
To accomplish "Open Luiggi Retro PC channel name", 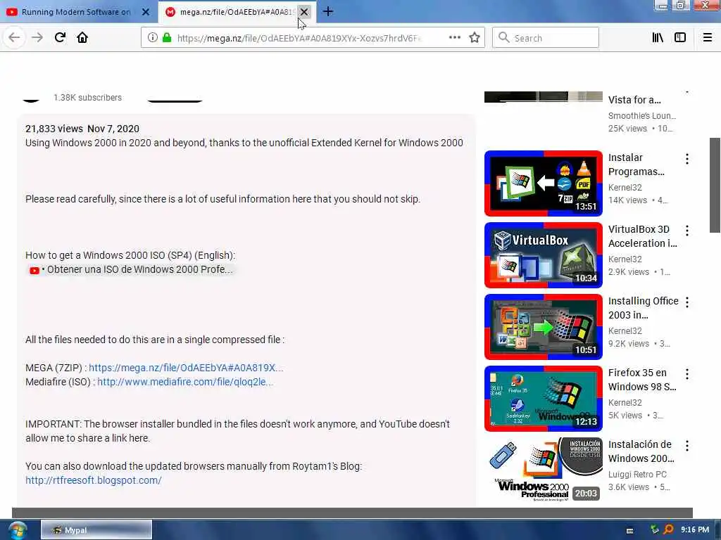I will coord(637,475).
